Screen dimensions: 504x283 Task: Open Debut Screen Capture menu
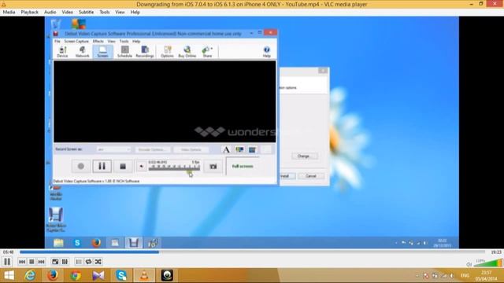76,42
